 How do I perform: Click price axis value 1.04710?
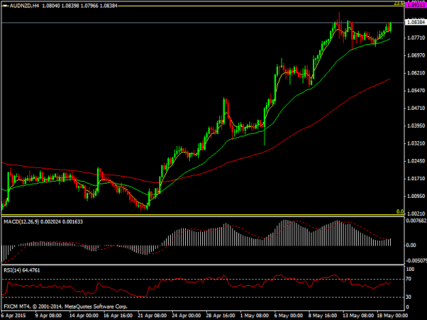pyautogui.click(x=416, y=108)
